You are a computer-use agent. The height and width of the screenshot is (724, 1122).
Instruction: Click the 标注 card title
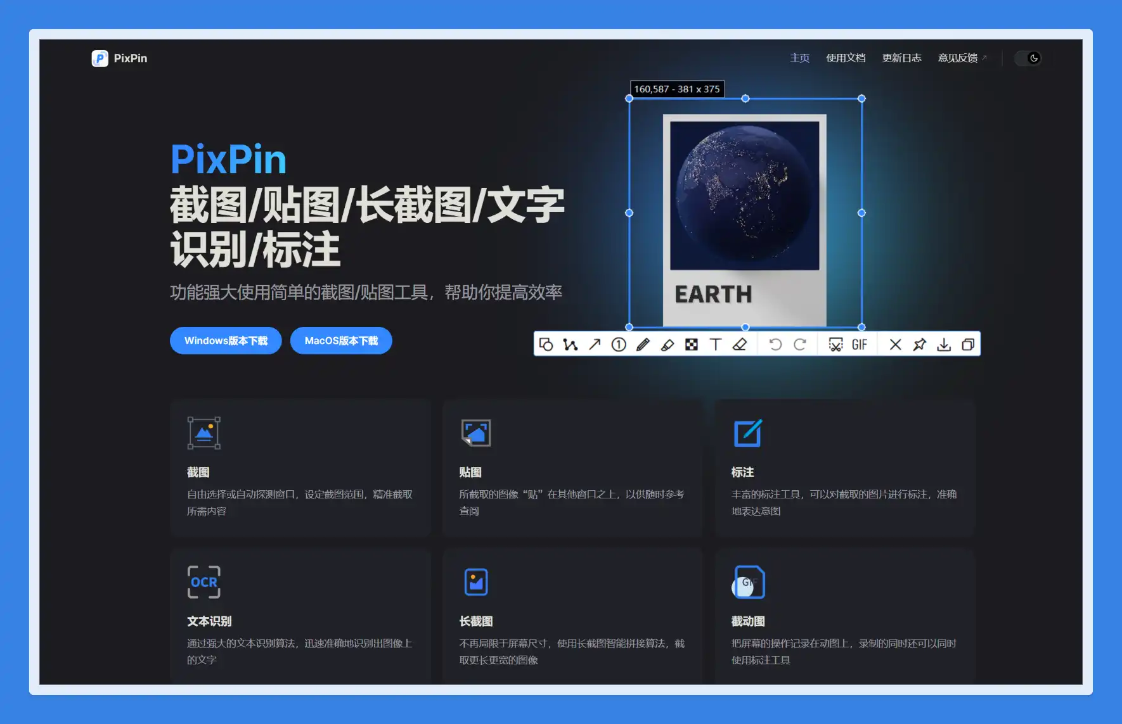pyautogui.click(x=742, y=473)
